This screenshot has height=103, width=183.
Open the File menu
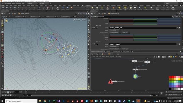point(3,3)
